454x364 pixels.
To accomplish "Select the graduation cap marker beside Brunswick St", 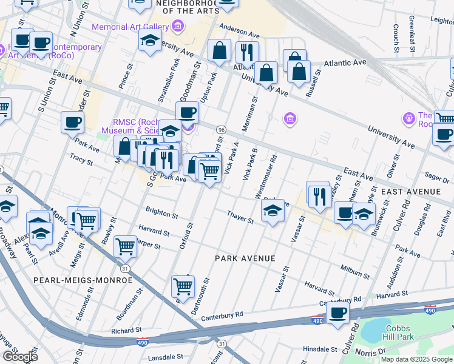I will [x=364, y=215].
